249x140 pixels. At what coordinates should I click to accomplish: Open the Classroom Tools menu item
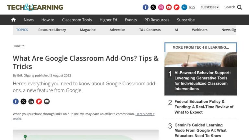[x=77, y=20]
